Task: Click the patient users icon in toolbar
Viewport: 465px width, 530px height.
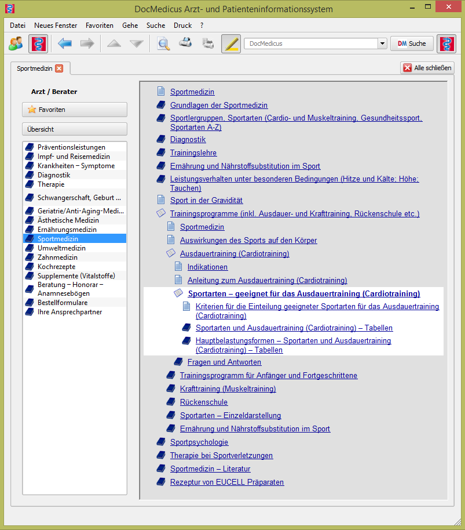Action: click(16, 43)
